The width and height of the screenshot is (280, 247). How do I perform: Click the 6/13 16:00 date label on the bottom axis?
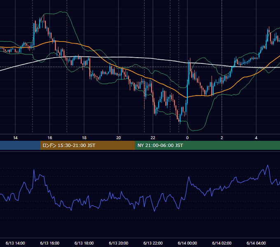tap(50, 243)
